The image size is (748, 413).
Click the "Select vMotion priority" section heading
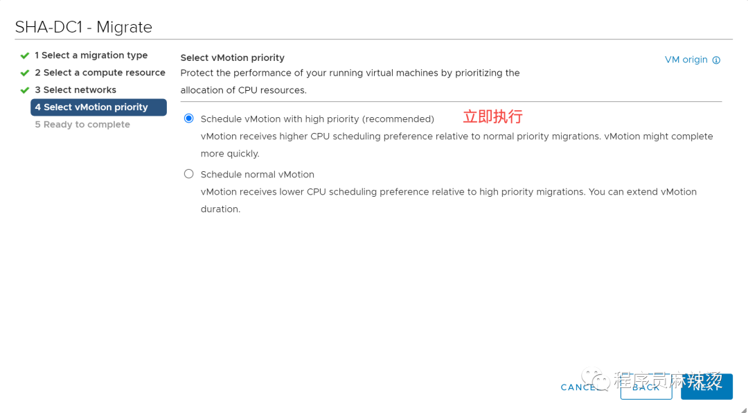click(x=232, y=58)
